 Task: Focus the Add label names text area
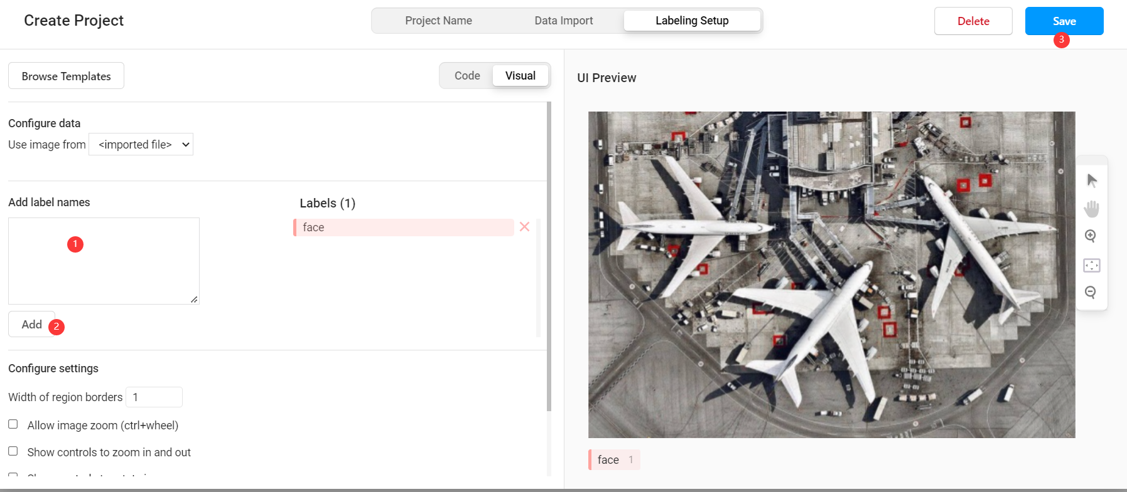[104, 261]
